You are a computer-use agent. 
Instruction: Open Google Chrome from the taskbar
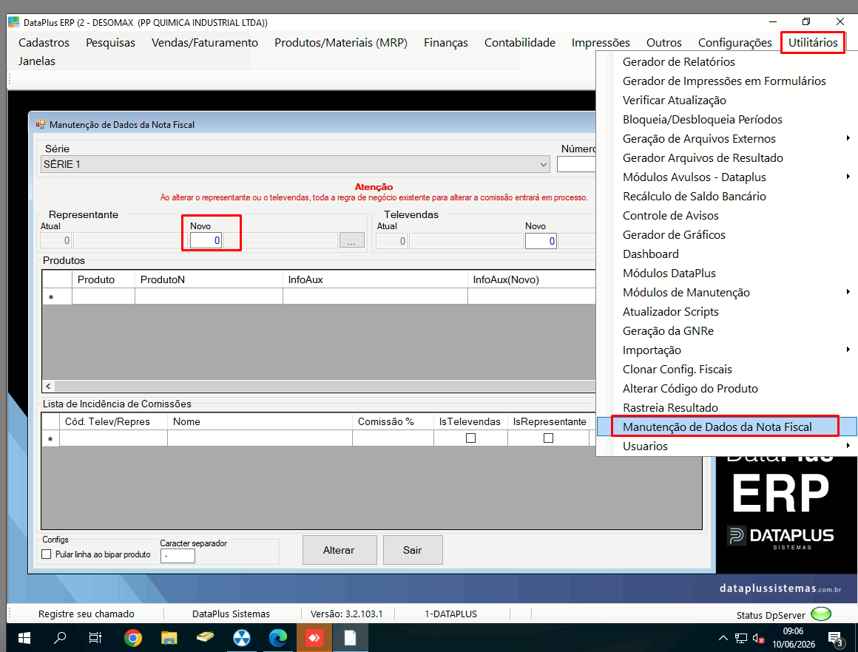tap(132, 638)
